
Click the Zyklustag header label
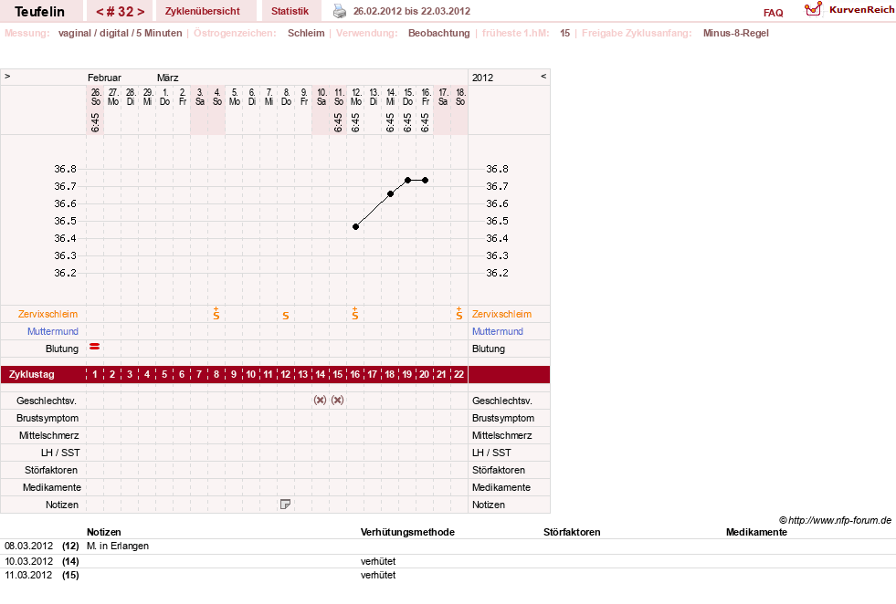[31, 374]
